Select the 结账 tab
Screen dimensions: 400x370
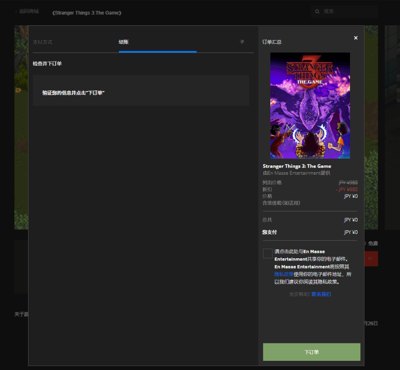click(x=124, y=42)
